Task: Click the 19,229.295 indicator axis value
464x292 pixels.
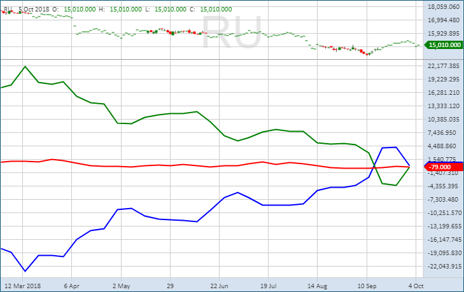Action: click(x=444, y=80)
